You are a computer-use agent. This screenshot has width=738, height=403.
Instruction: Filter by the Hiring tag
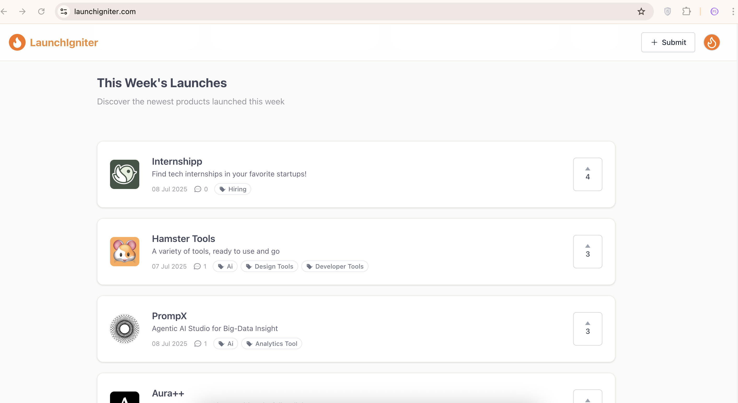[x=233, y=189]
